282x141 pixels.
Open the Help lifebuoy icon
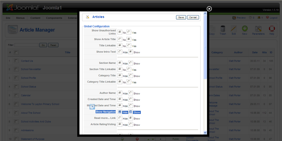(272, 29)
